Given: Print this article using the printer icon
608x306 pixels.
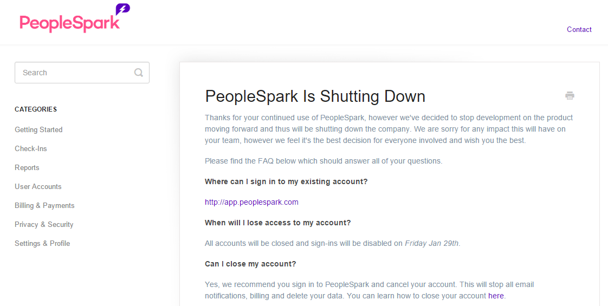Looking at the screenshot, I should pos(570,96).
